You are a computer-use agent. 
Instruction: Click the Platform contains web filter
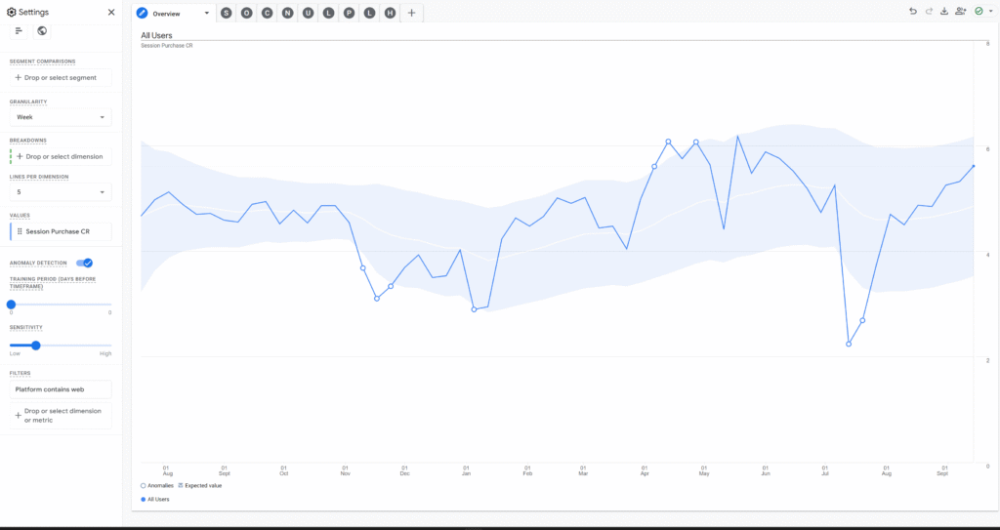(x=61, y=389)
